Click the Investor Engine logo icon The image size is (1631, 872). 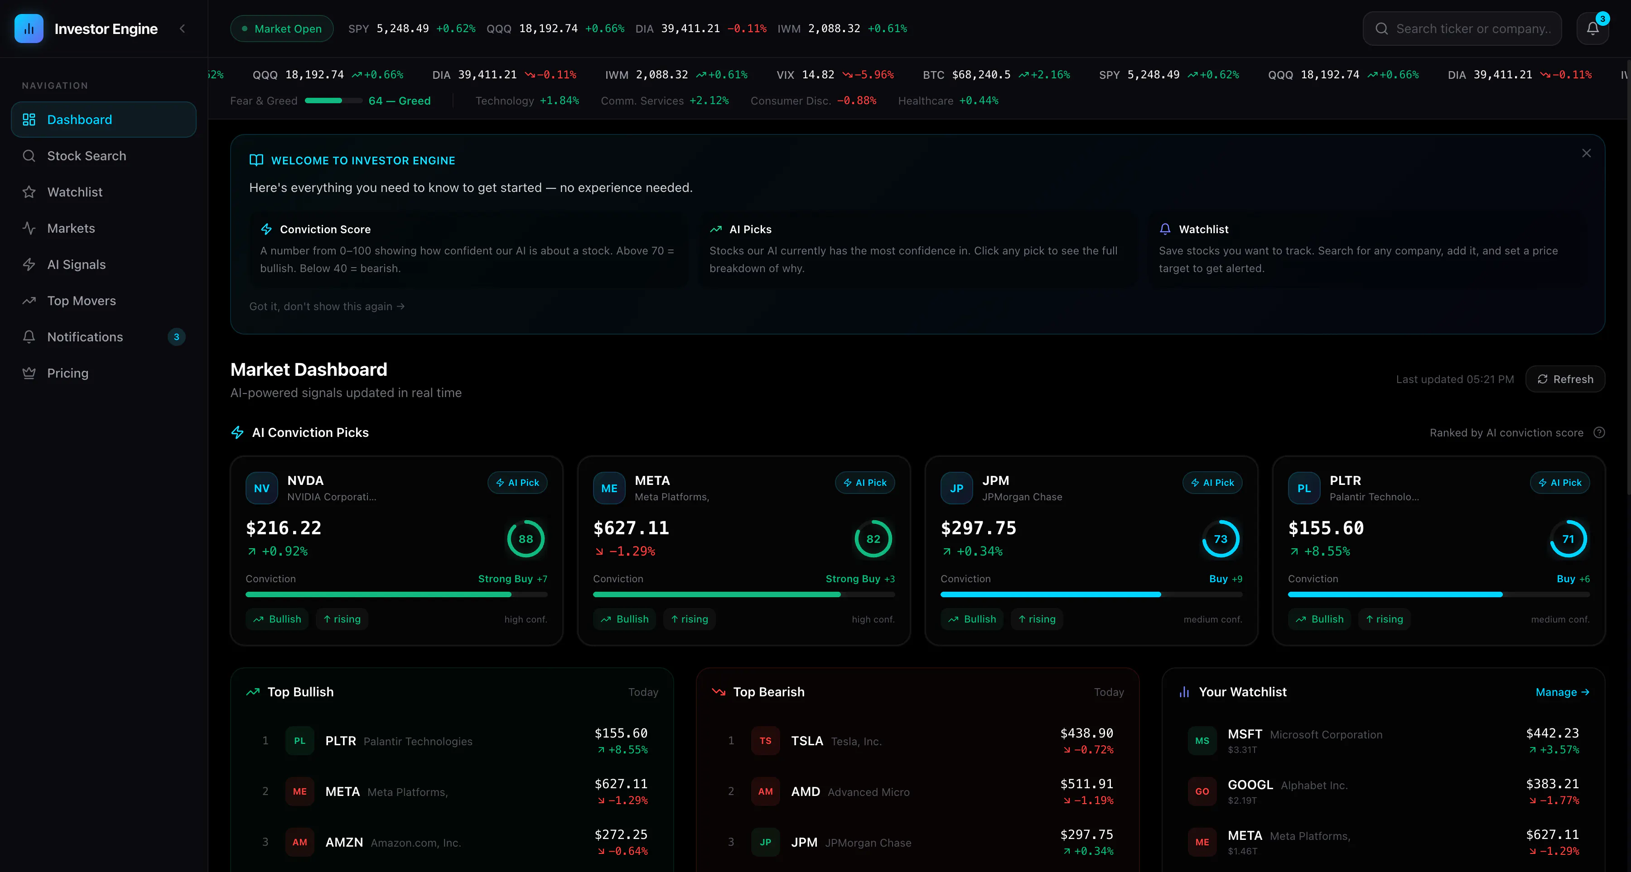(29, 29)
